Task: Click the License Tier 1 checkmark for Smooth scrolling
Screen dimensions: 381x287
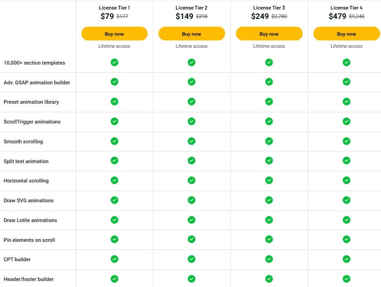Action: click(x=114, y=141)
